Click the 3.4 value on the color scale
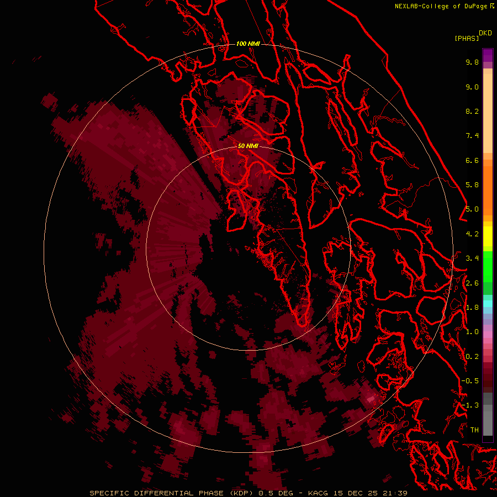 (472, 258)
